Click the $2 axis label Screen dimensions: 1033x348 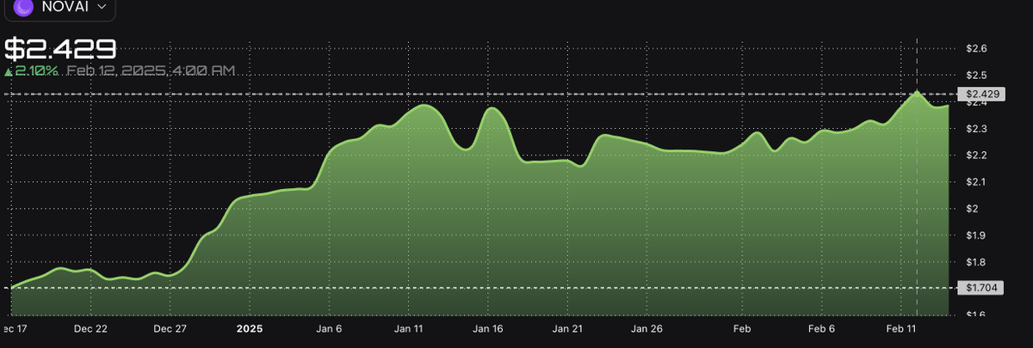click(x=972, y=209)
